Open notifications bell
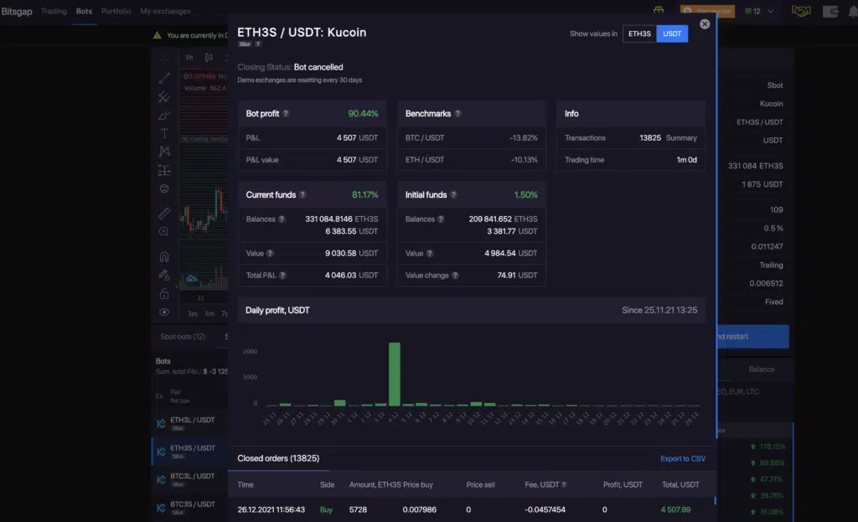 pyautogui.click(x=853, y=11)
